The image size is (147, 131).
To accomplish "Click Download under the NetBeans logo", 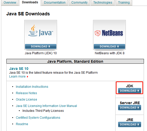I will (109, 47).
